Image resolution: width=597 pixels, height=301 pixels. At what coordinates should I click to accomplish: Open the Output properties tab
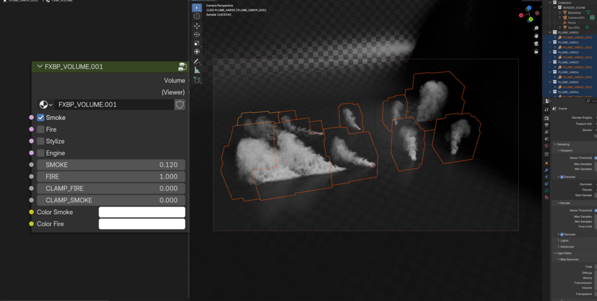pos(547,125)
